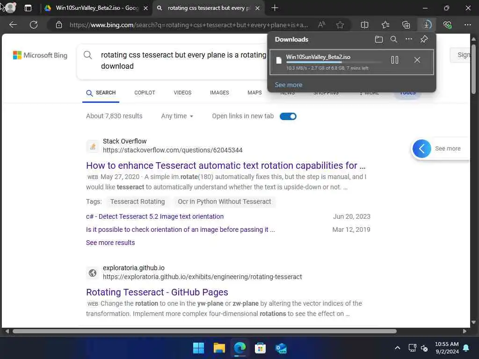Close the rotating css tesseract tab
Viewport: 479px width, 359px height.
coord(258,8)
